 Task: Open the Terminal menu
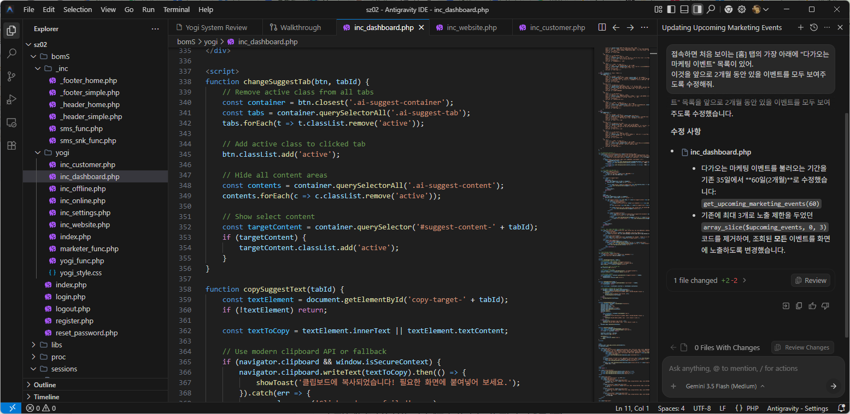(177, 9)
